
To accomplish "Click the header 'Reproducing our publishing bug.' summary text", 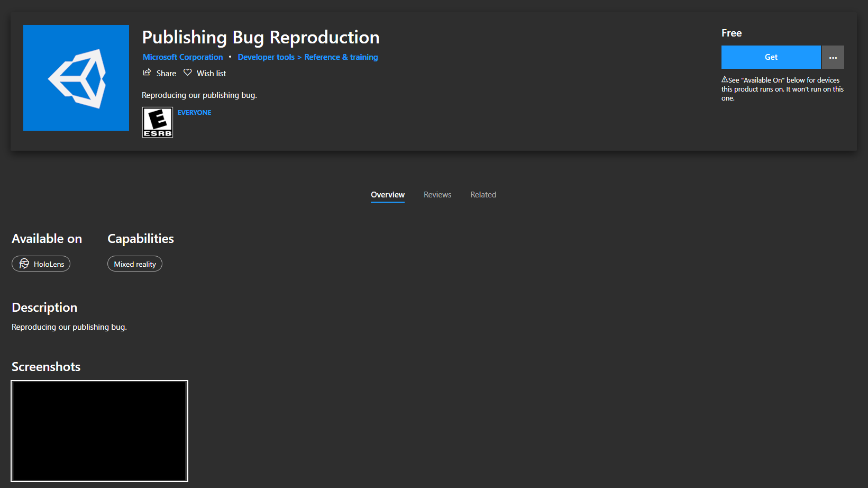I will (x=199, y=95).
